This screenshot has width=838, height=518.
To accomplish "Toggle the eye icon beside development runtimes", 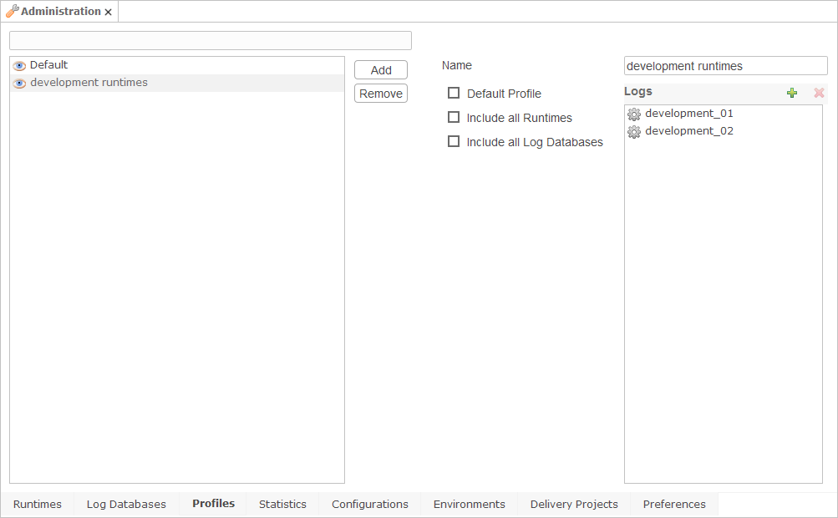I will pyautogui.click(x=18, y=82).
